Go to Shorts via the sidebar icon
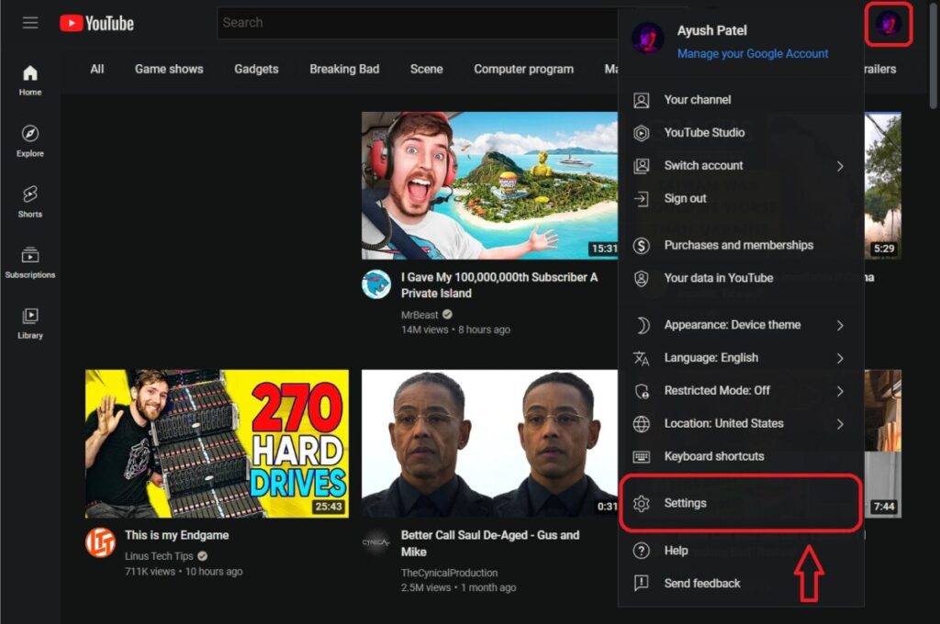940x624 pixels. pyautogui.click(x=29, y=204)
